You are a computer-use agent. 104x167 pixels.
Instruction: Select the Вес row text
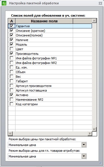point(18,77)
